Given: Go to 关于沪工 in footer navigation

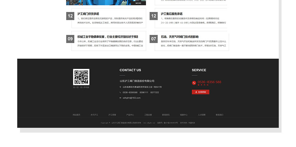Looking at the screenshot, I should click(94, 115).
